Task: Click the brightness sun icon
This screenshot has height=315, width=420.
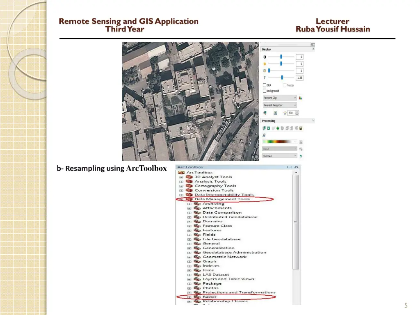Action: 265,64
